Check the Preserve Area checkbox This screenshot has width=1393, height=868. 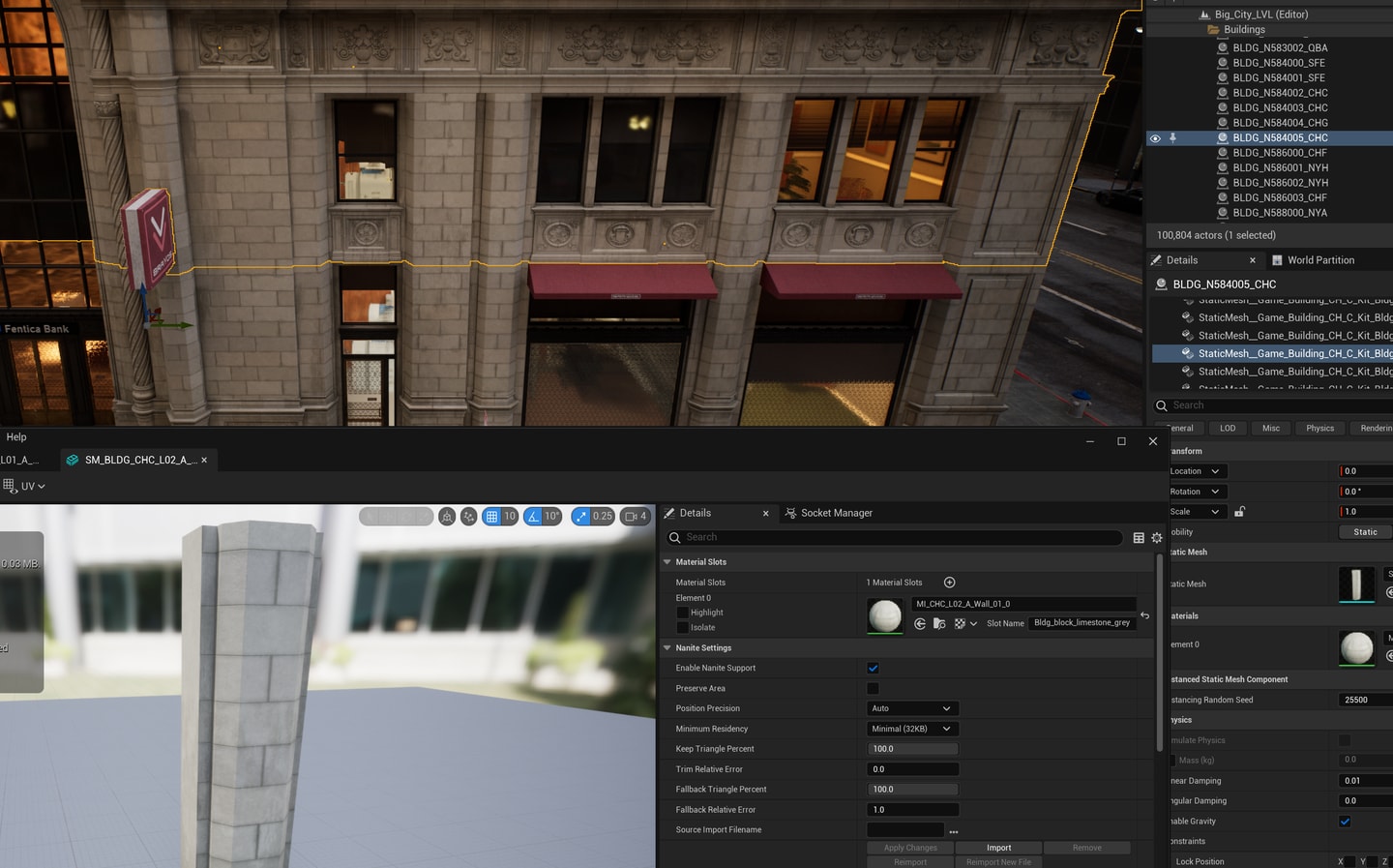pyautogui.click(x=873, y=689)
